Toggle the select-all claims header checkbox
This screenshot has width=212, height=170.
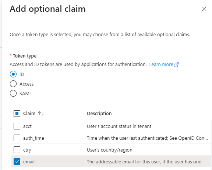[17, 114]
